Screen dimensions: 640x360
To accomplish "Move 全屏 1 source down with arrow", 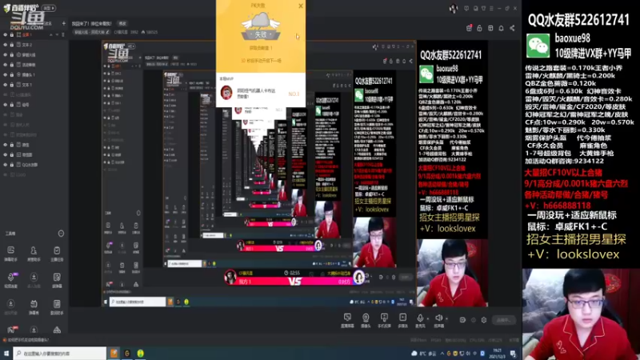I will click(x=56, y=35).
